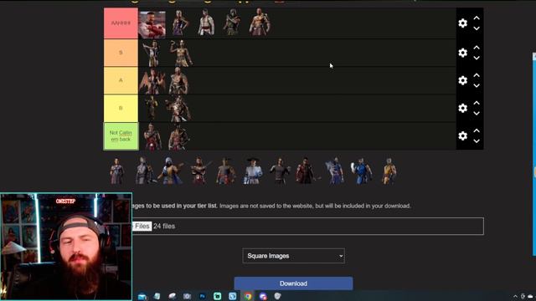Open settings gear for the B tier
The height and width of the screenshot is (301, 536).
tap(462, 108)
